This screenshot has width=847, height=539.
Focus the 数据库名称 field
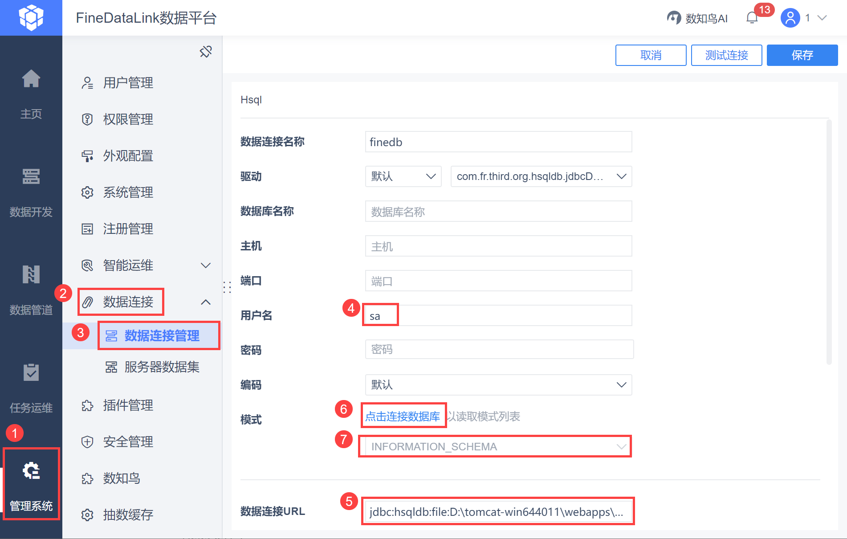click(498, 211)
